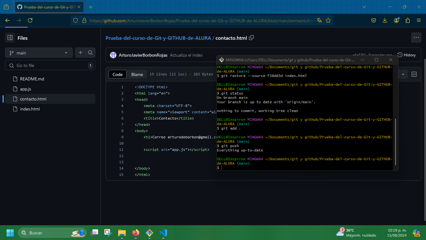Open Task View on the taskbar
The image size is (426, 240).
(x=94, y=233)
